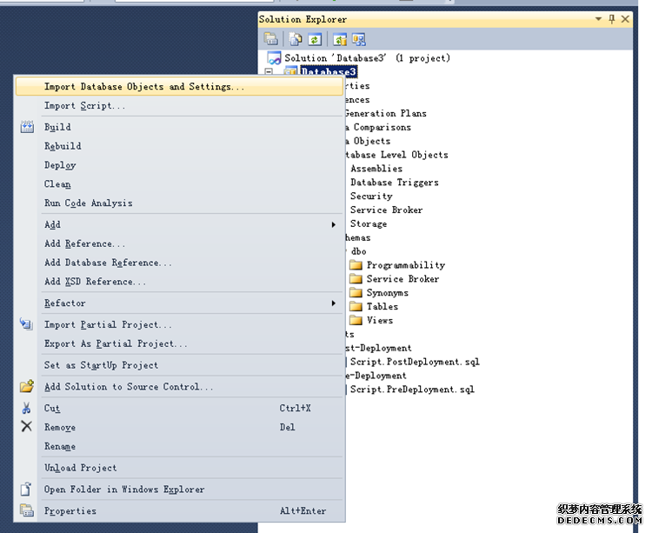Click the X icon beside Remove

coord(26,427)
